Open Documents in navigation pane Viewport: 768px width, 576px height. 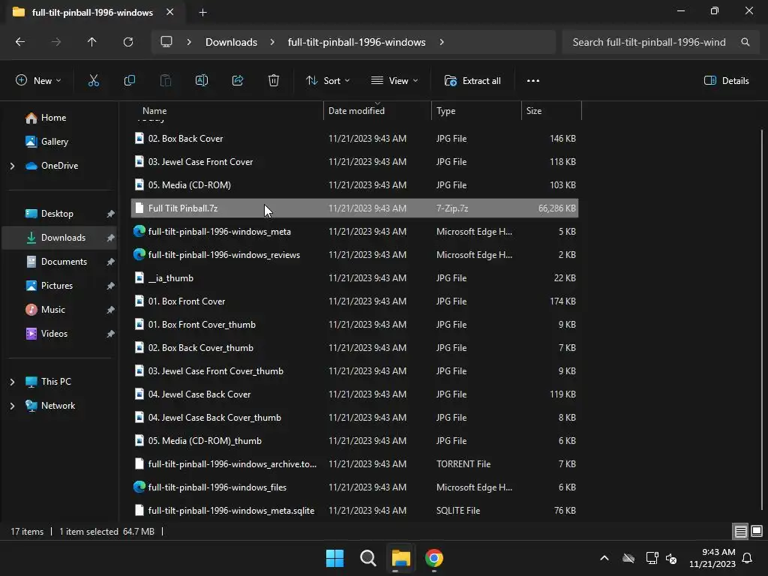pyautogui.click(x=58, y=262)
